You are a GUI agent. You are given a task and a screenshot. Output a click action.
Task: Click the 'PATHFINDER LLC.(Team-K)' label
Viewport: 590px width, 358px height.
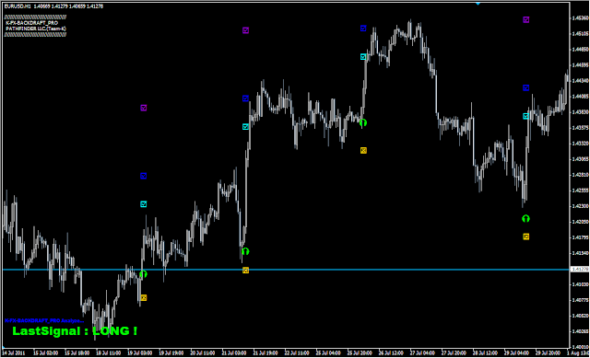click(x=36, y=29)
